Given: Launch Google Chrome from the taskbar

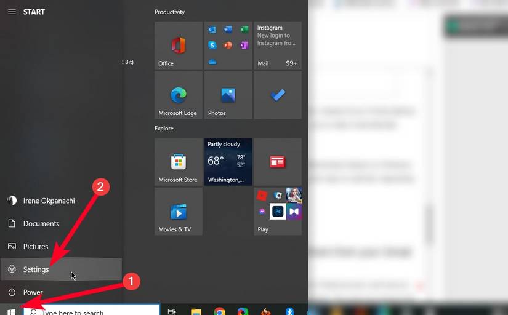Looking at the screenshot, I should [219, 312].
